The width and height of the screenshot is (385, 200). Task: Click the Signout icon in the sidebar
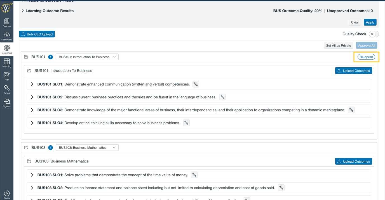point(6,102)
